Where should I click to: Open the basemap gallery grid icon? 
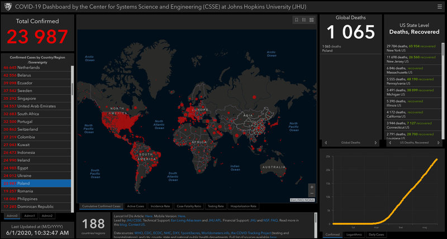coord(311,20)
